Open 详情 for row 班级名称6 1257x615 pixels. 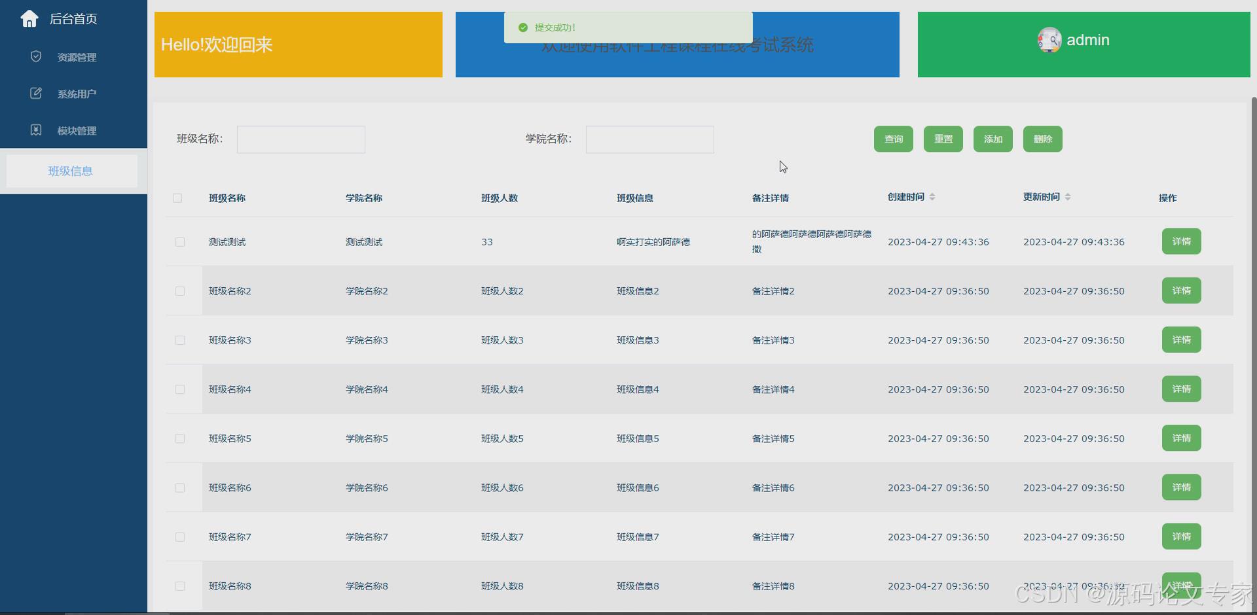1181,487
